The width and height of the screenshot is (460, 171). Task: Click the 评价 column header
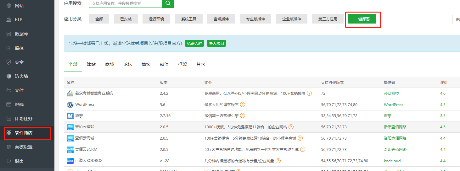[444, 83]
